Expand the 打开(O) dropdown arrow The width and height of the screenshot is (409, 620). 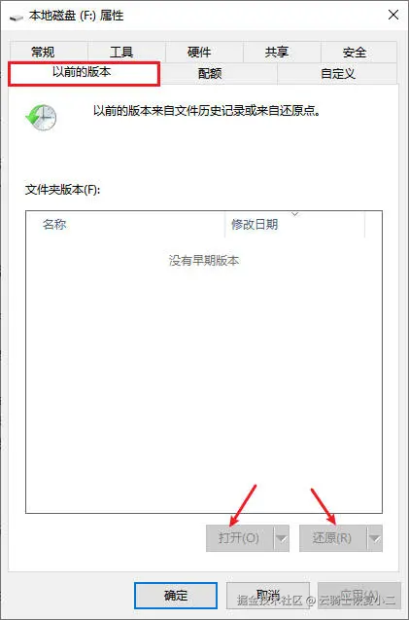click(x=282, y=538)
